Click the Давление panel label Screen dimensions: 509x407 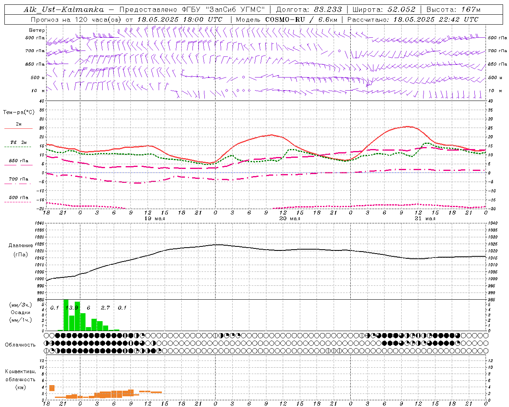tap(21, 246)
